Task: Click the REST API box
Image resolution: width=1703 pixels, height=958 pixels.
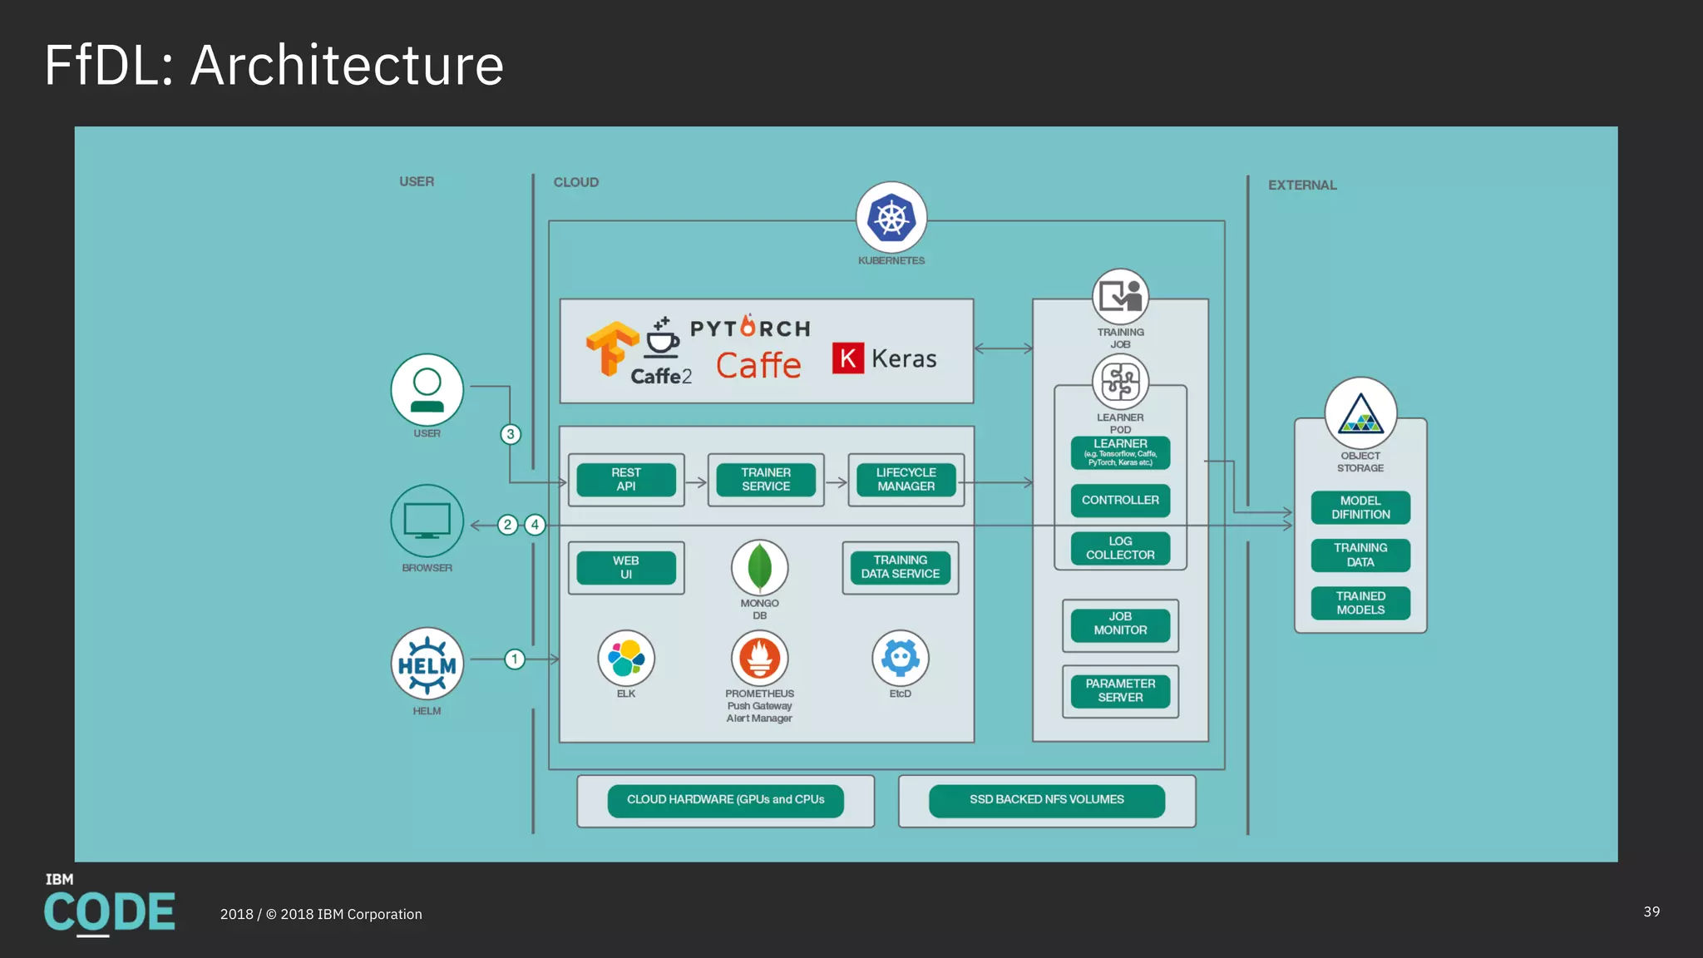Action: (626, 480)
